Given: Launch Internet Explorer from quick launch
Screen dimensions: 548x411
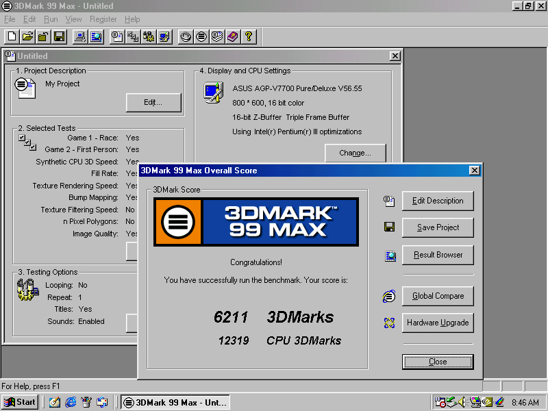Looking at the screenshot, I should coord(71,402).
